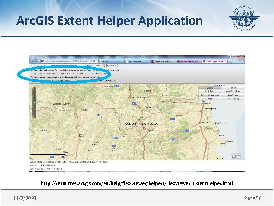Switch to the Bing Imagery basemap
This screenshot has width=274, height=206.
point(233,99)
